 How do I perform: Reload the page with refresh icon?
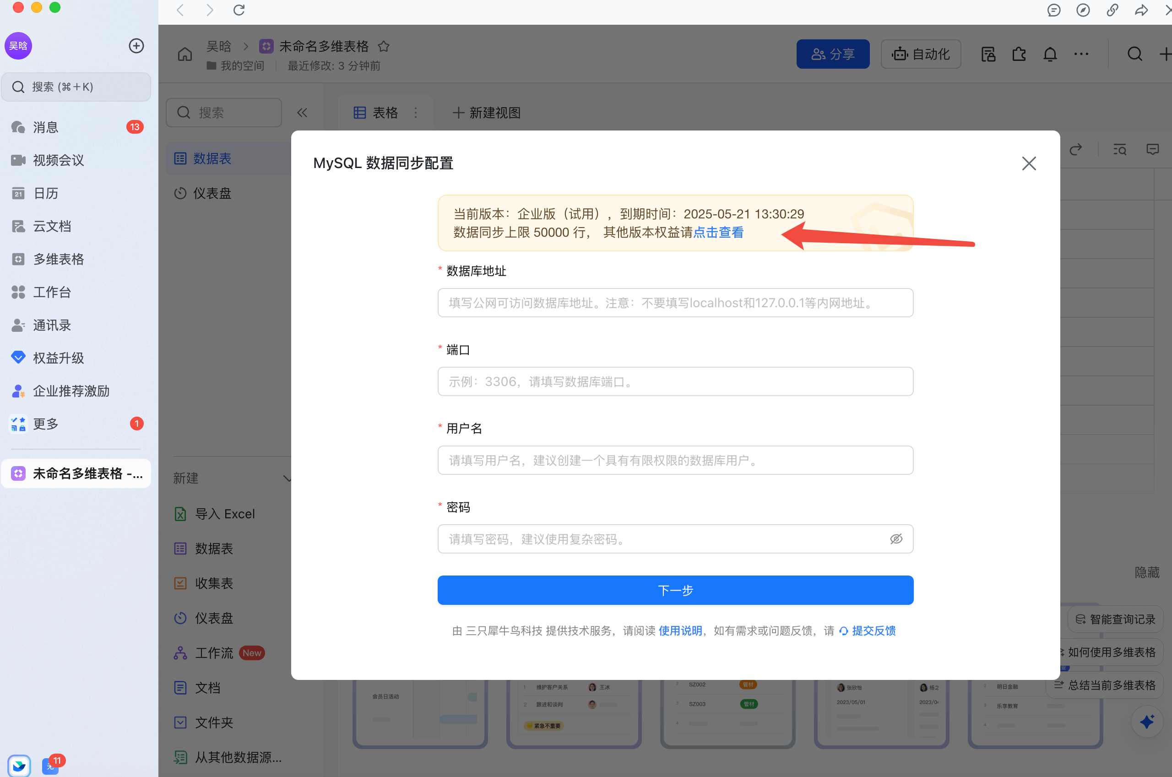[x=239, y=10]
